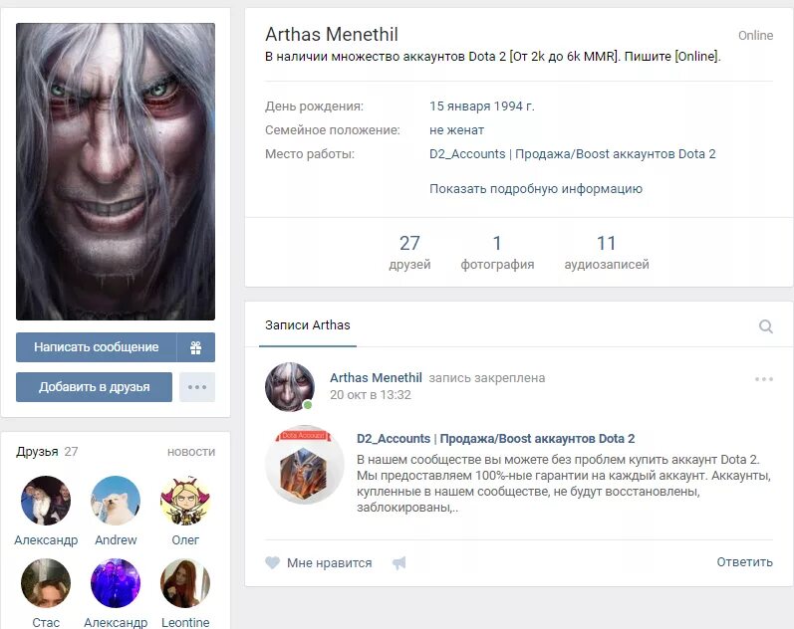Viewport: 794px width, 629px height.
Task: Click the search icon on the wall posts
Action: tap(766, 326)
